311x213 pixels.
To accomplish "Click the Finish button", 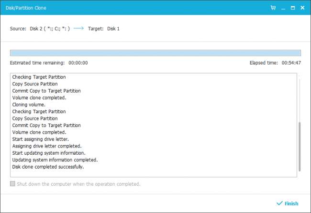I will pyautogui.click(x=287, y=203).
